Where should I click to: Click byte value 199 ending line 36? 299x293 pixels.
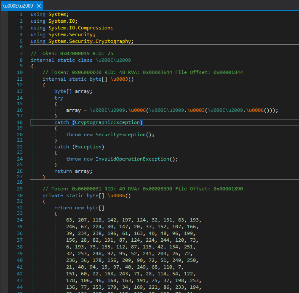[x=188, y=233]
